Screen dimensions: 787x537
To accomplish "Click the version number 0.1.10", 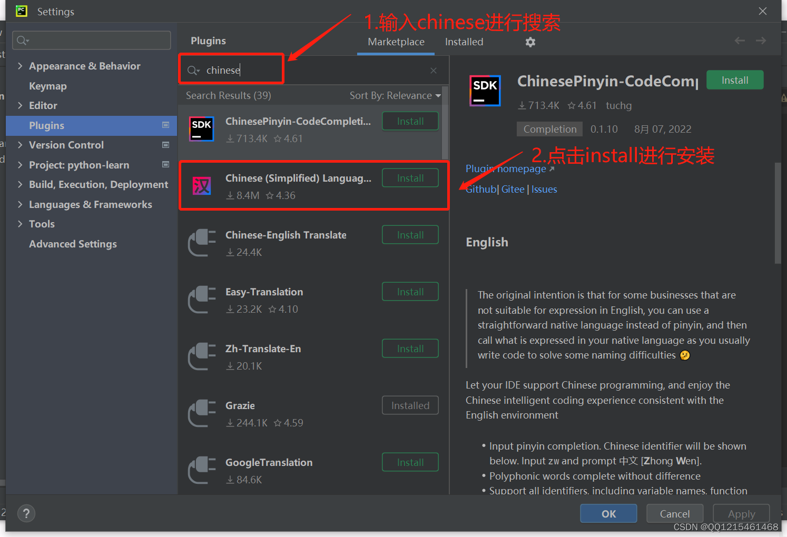I will pyautogui.click(x=604, y=129).
